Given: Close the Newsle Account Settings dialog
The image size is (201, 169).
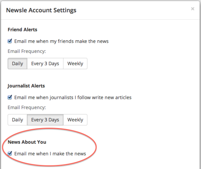Looking at the screenshot, I should pyautogui.click(x=193, y=9).
